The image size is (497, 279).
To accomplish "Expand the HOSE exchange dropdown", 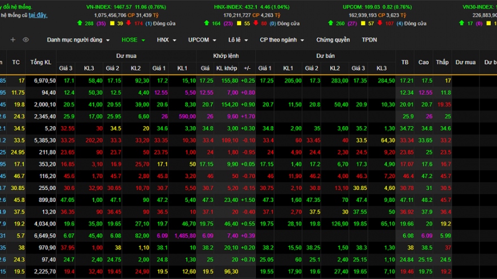I will pyautogui.click(x=133, y=40).
